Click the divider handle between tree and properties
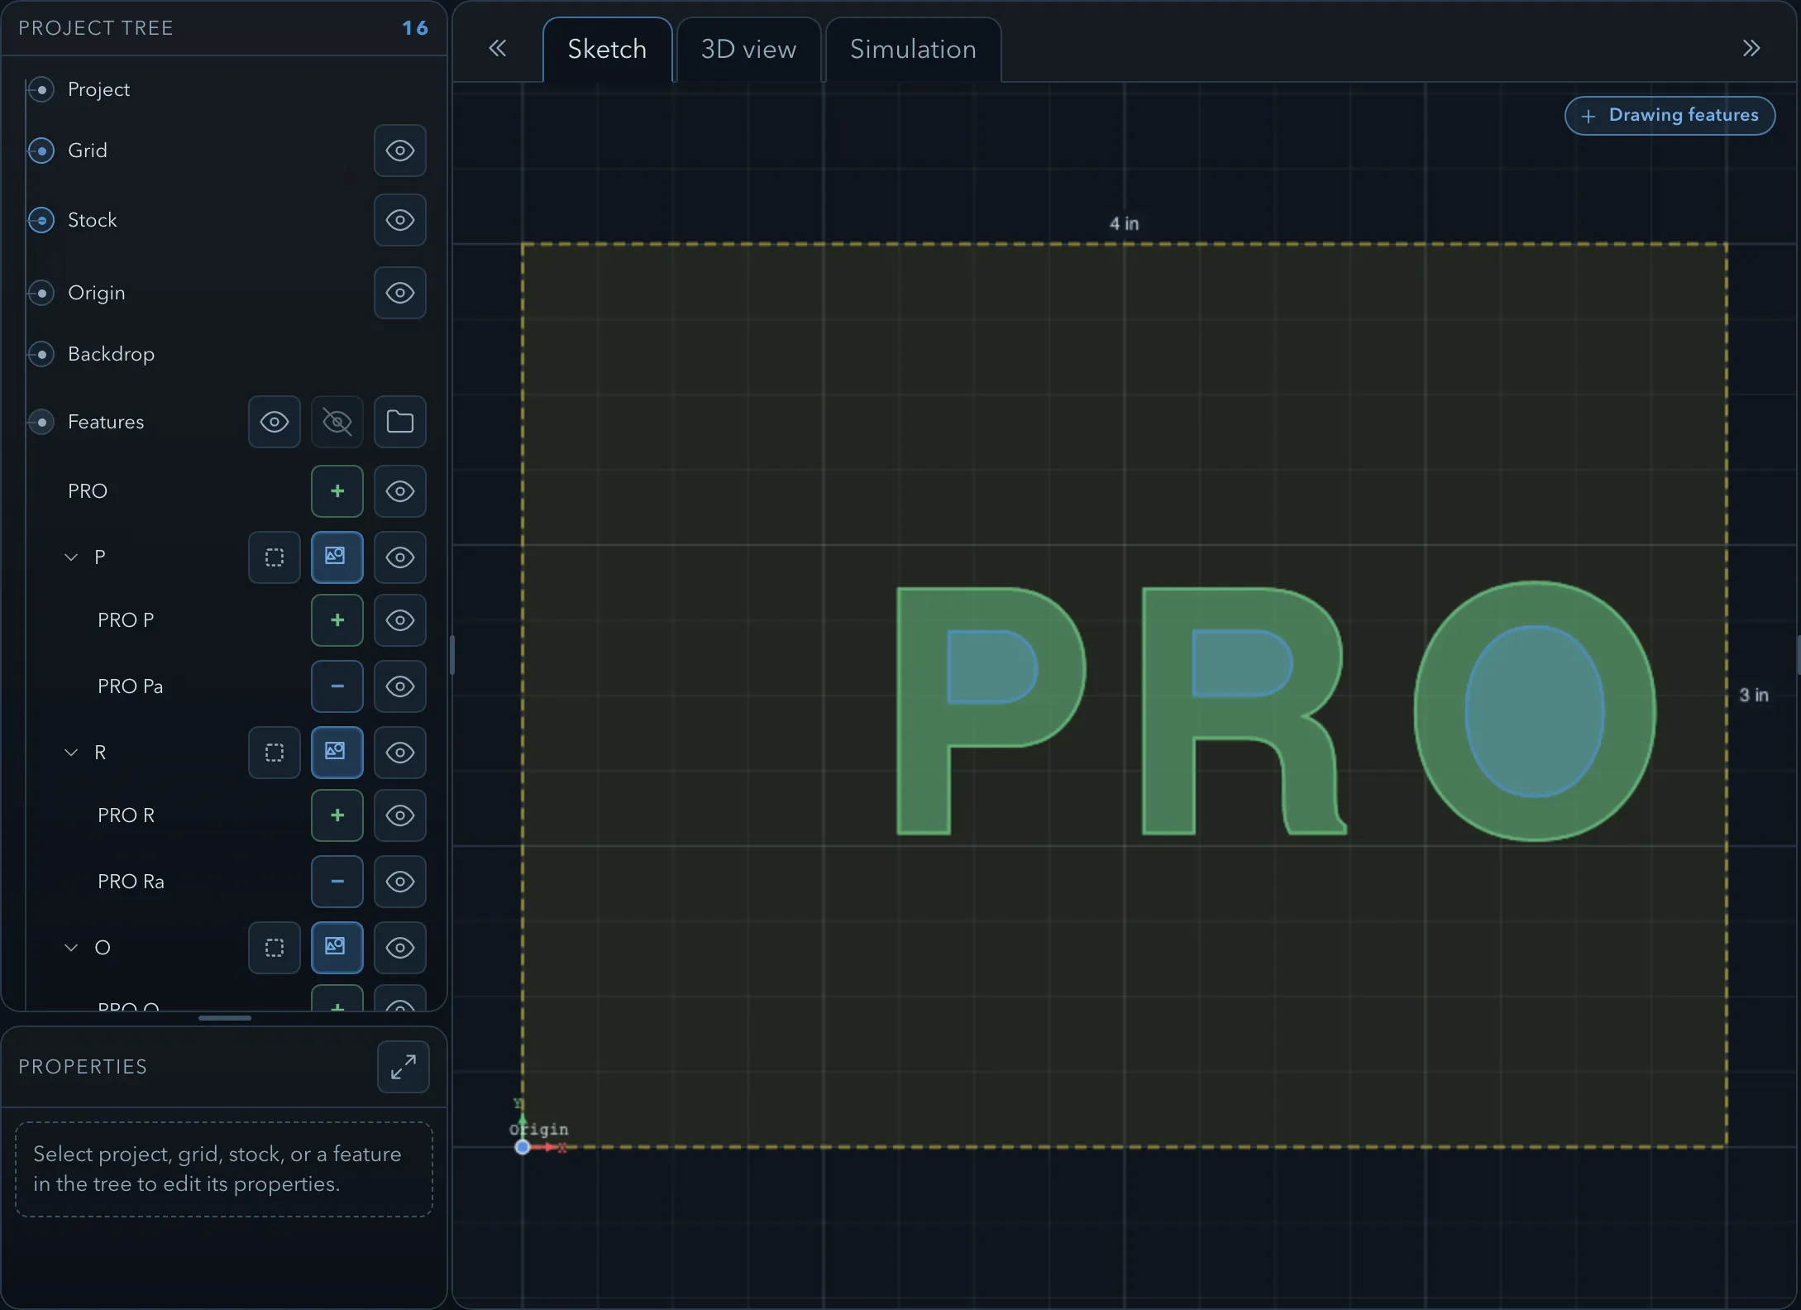This screenshot has height=1310, width=1801. [x=224, y=1018]
